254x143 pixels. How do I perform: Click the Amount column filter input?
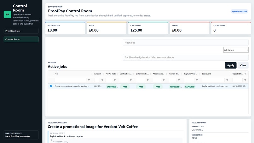click(97, 80)
